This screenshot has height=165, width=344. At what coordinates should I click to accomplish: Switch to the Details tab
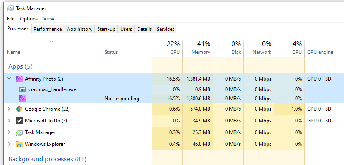[x=144, y=29]
